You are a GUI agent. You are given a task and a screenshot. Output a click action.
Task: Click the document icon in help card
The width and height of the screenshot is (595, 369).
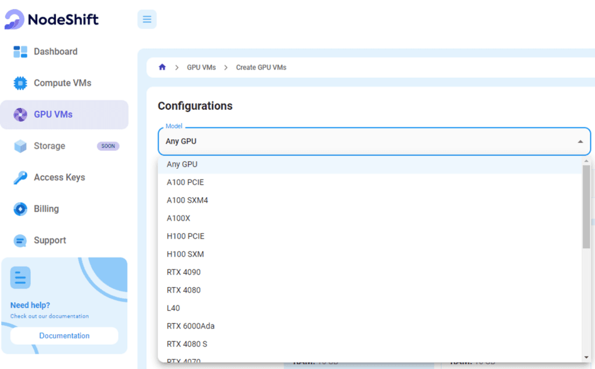(20, 278)
